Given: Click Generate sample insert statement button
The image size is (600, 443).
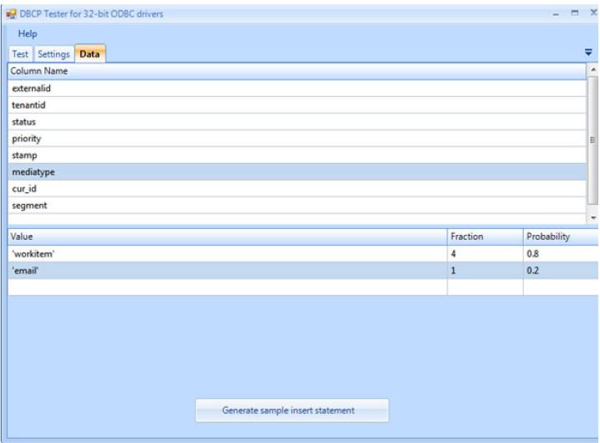Looking at the screenshot, I should point(292,410).
